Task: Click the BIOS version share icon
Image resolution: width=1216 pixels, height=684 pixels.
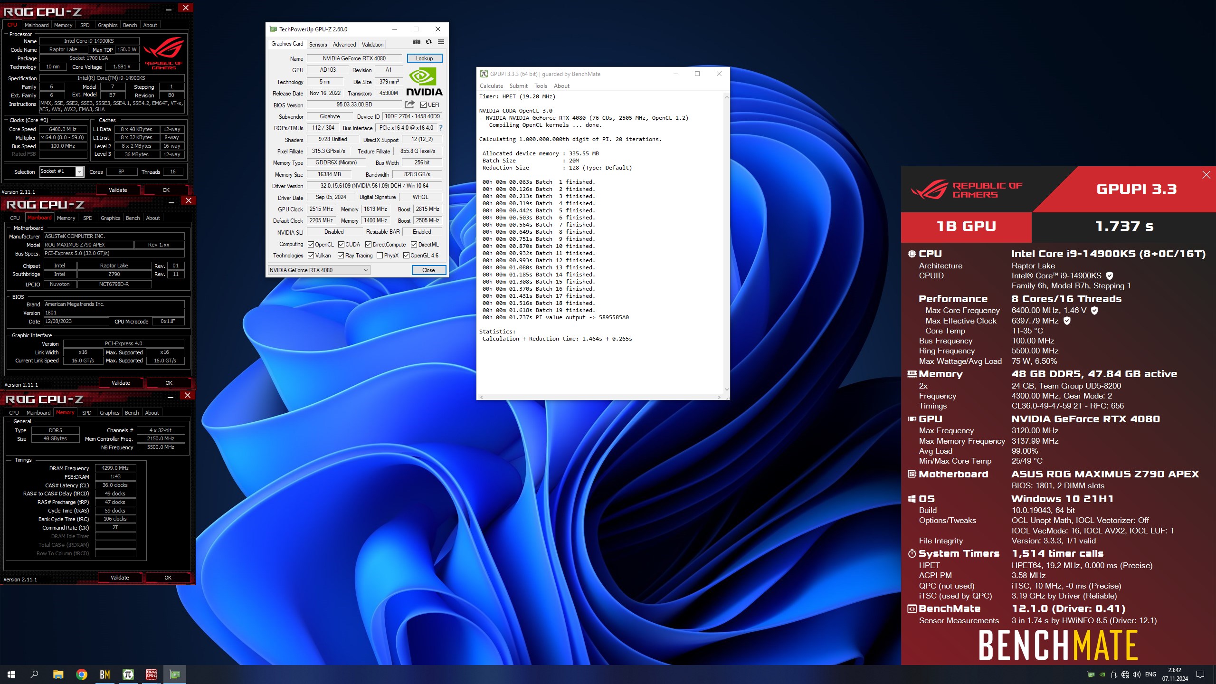Action: (409, 104)
